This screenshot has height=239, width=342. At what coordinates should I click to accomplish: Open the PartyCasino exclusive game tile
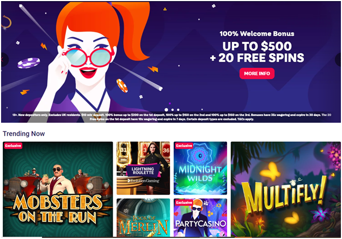coord(200,217)
